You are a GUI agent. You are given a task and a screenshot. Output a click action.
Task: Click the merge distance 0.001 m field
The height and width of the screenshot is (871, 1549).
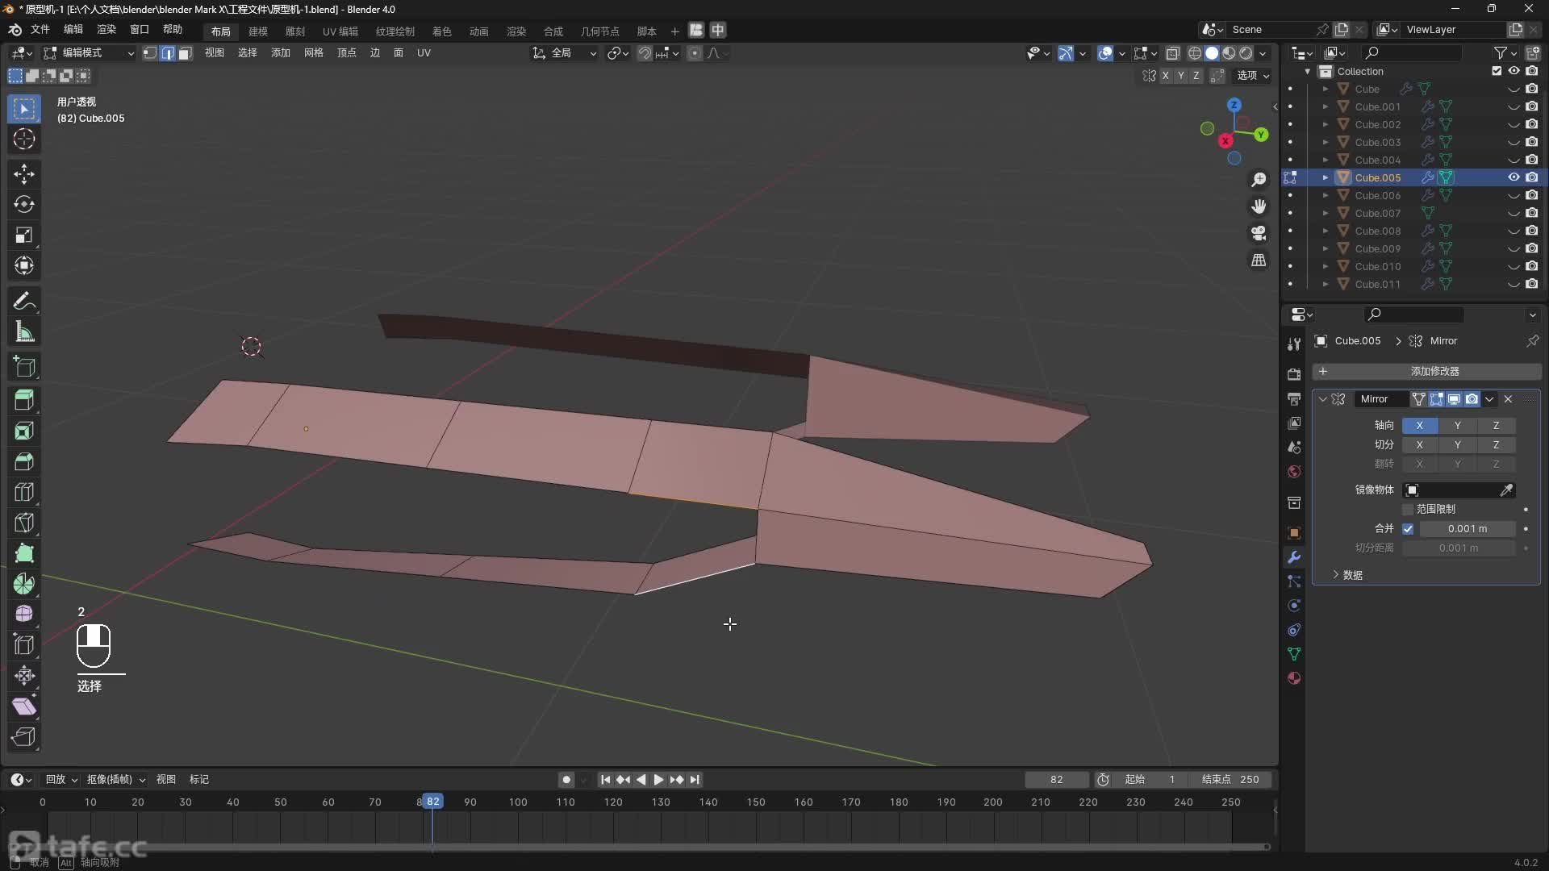[x=1467, y=529]
